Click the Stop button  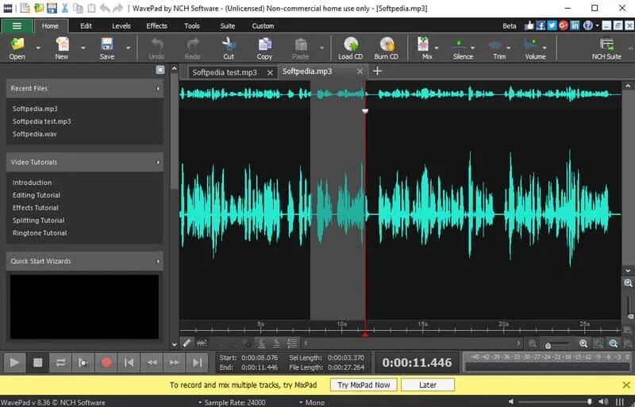coord(37,363)
